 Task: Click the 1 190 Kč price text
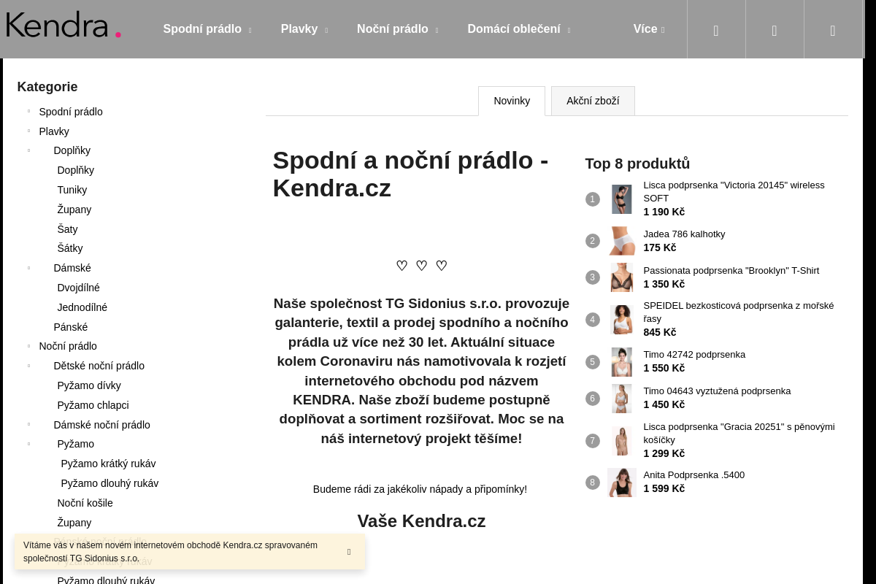(664, 212)
